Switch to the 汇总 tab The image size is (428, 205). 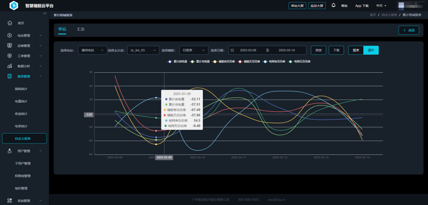(x=81, y=29)
